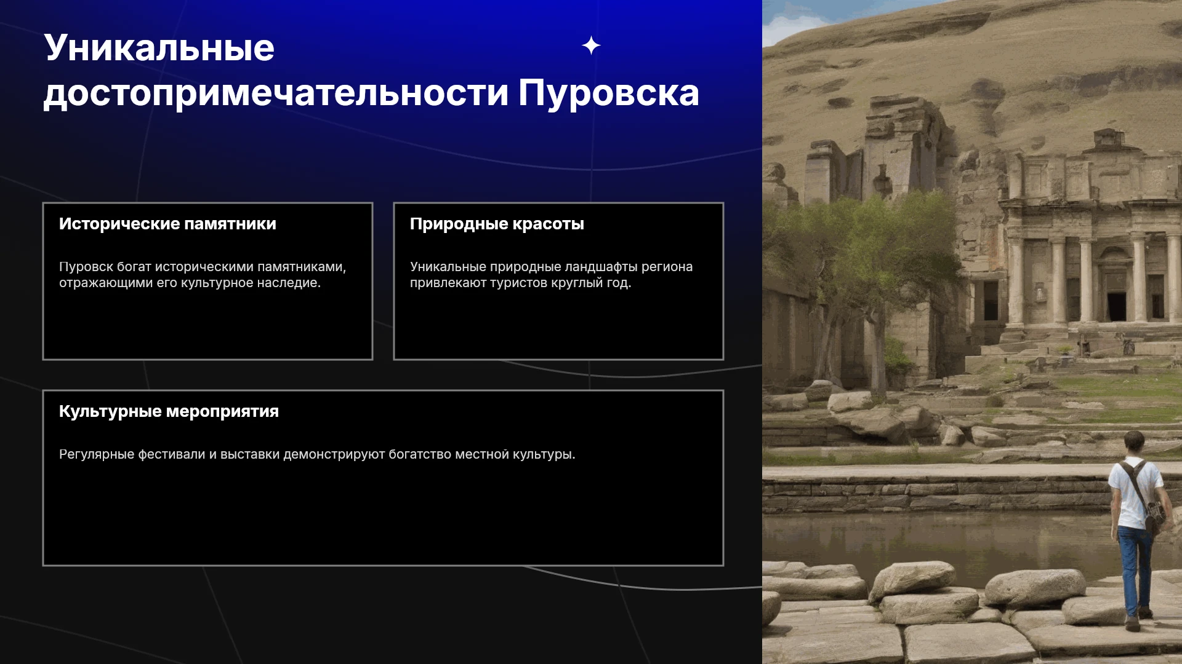Select the slide title 'Уникальные достопримечательности Пуровска'
The height and width of the screenshot is (664, 1182).
[x=371, y=70]
